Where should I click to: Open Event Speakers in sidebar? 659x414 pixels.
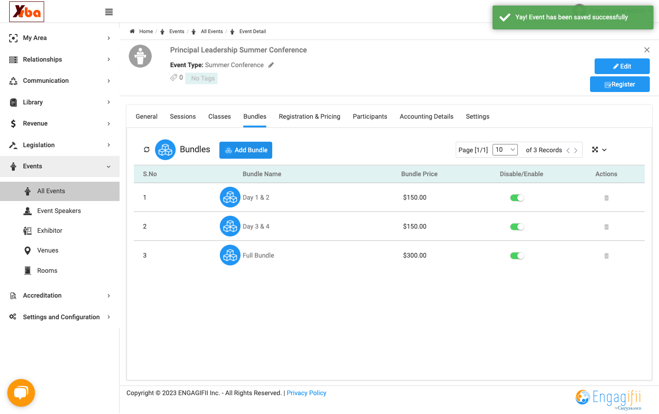[59, 211]
